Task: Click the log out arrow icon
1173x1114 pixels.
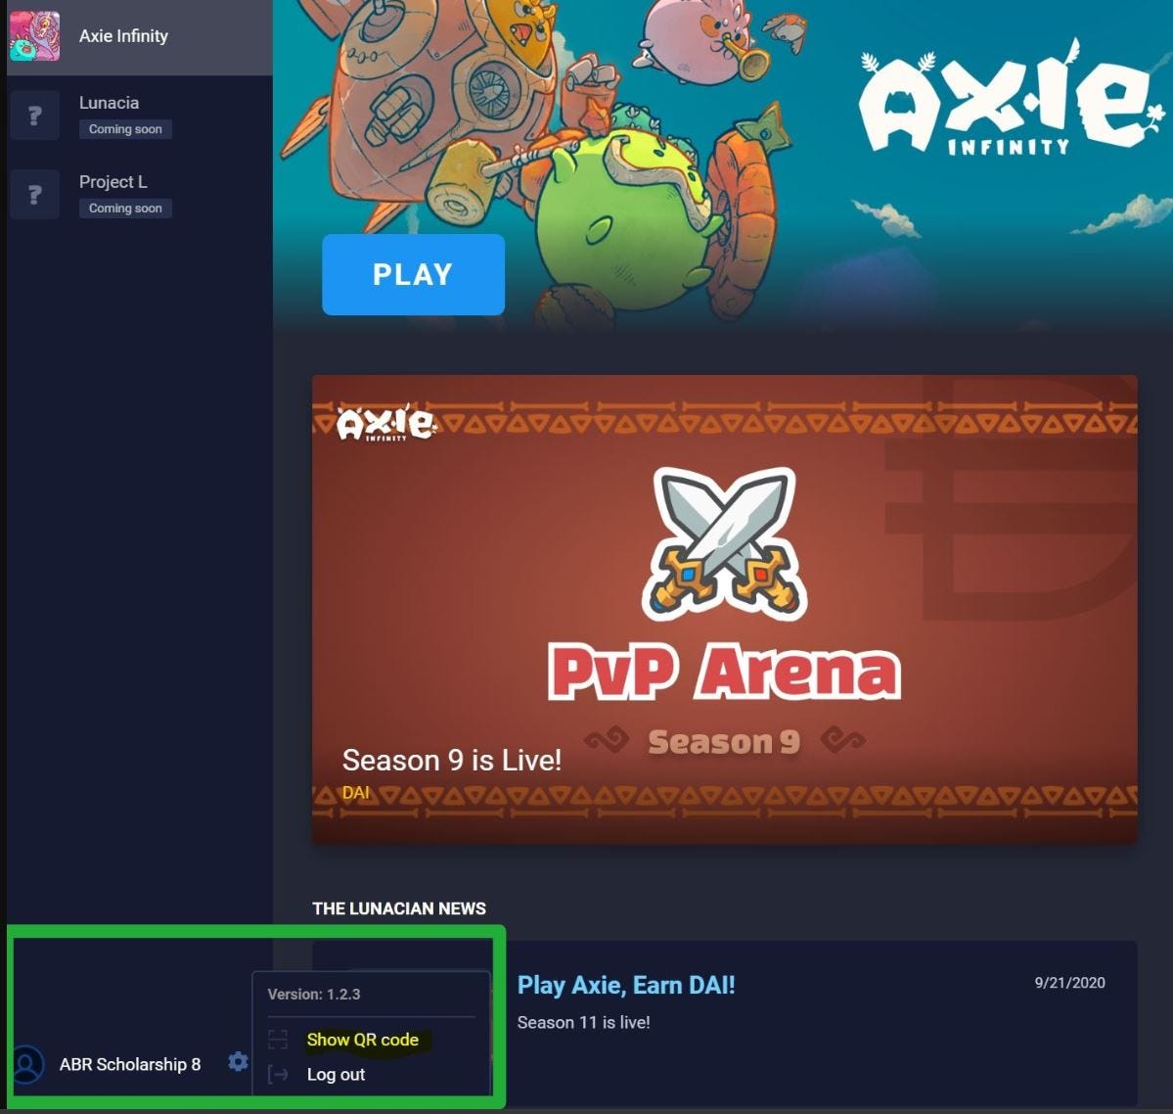Action: pos(278,1074)
